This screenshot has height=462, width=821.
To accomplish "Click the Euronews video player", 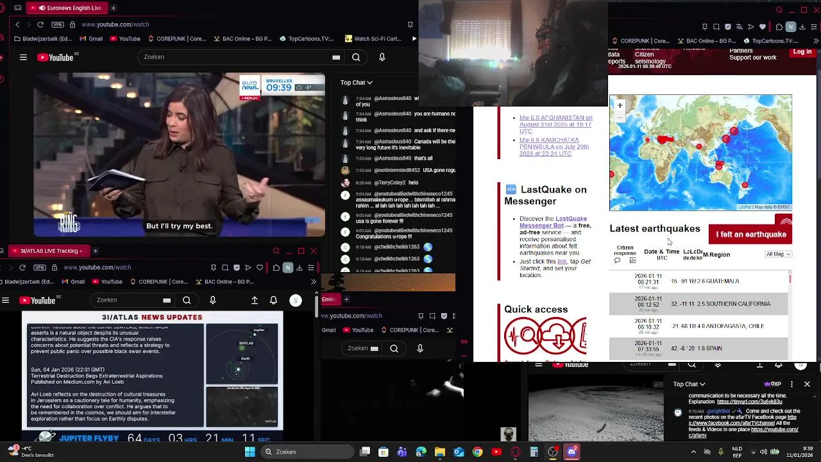I will click(180, 155).
